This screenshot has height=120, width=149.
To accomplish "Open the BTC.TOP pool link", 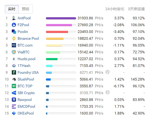I will tap(25, 86).
